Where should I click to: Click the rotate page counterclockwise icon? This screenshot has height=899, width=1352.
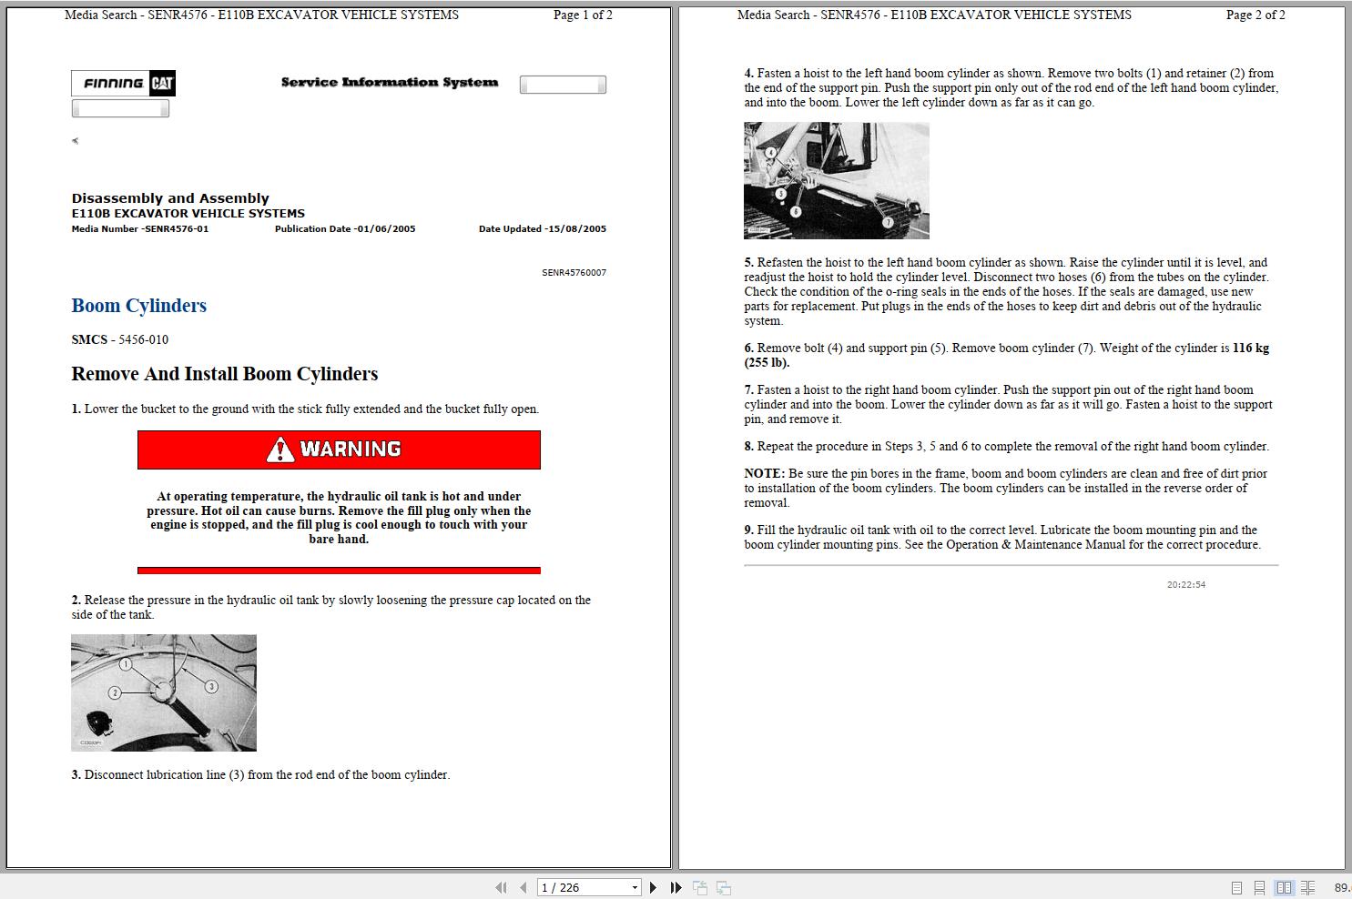point(700,887)
